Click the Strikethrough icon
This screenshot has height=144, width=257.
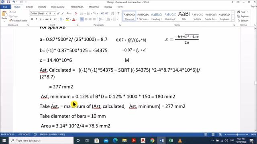(47, 19)
